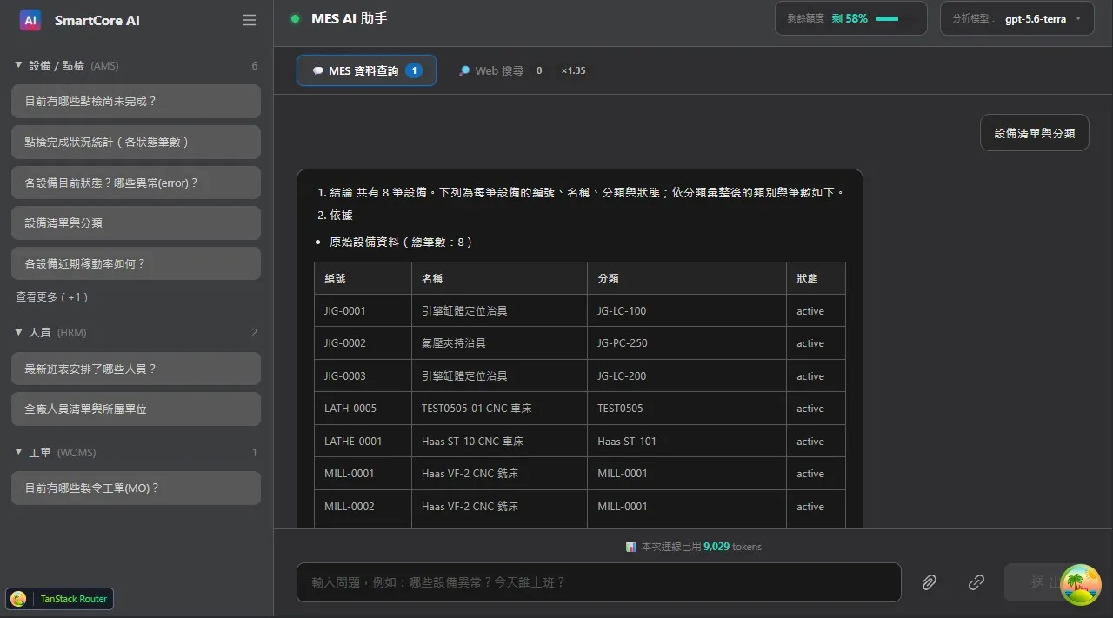
Task: Select sidebar 設備清單與分類 question
Action: click(136, 223)
